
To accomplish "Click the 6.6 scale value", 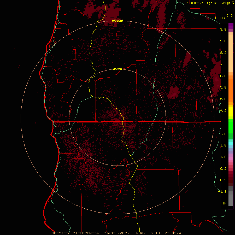I will 223,76.
